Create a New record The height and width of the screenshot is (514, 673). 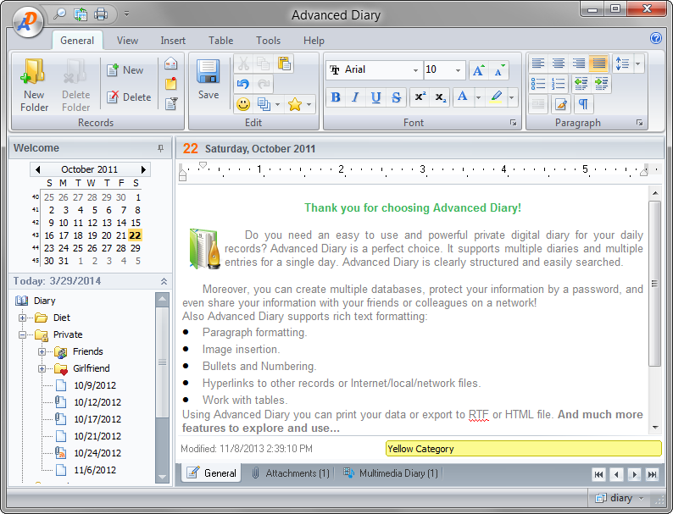125,70
